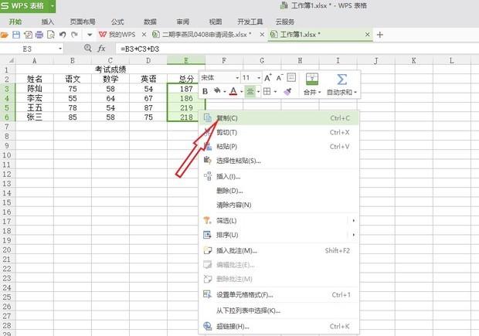Screen dimensions: 479x336
Task: Toggle Bold in the mini toolbar
Action: click(x=205, y=91)
